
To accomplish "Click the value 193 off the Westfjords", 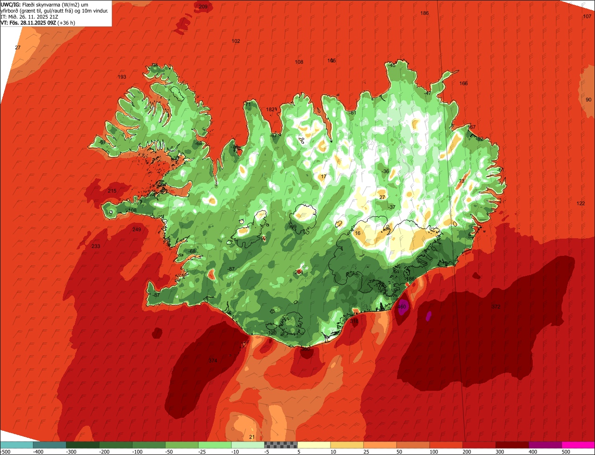I will [122, 77].
